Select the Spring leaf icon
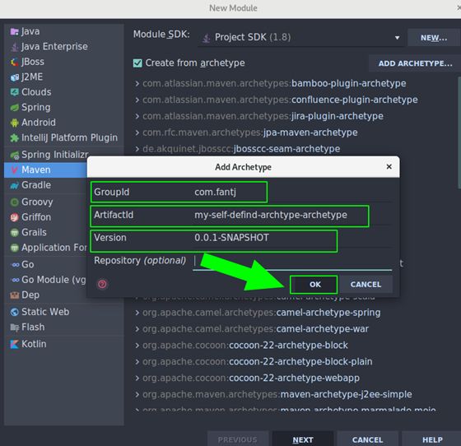The image size is (461, 446). point(14,108)
